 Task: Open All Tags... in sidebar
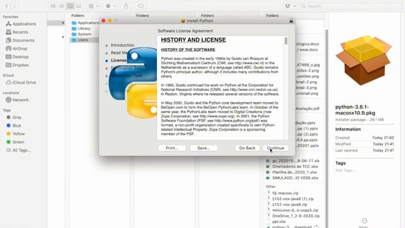pos(21,150)
